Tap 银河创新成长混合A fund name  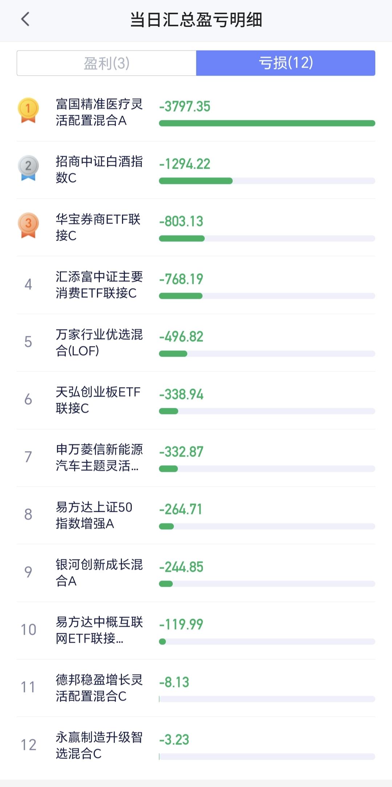(x=99, y=573)
